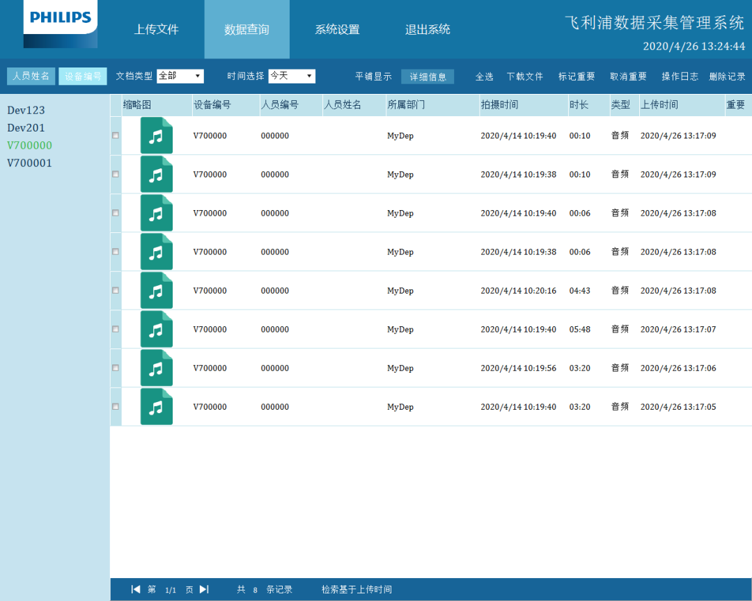Click duration cell 05:48
The image size is (752, 601).
[579, 329]
